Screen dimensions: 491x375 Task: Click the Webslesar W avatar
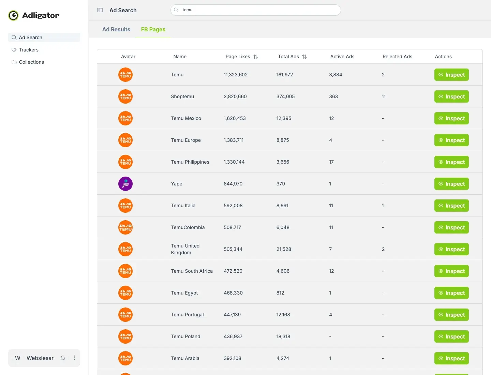point(18,358)
